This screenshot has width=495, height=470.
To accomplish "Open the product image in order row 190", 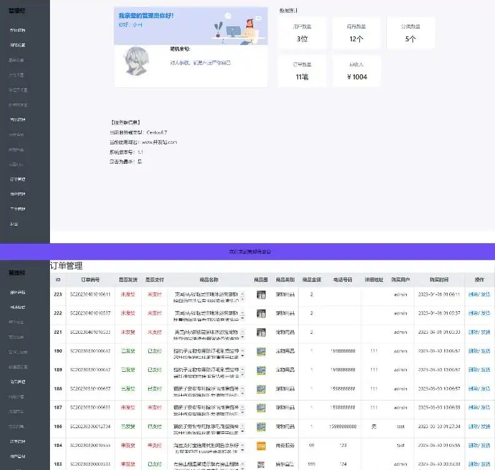I will click(x=261, y=351).
